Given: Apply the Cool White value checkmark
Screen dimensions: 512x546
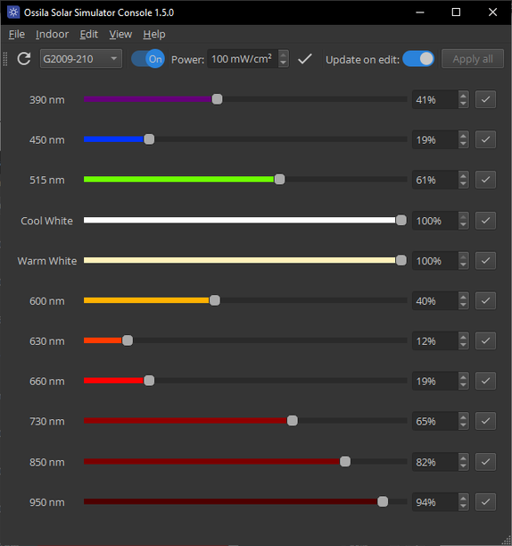Looking at the screenshot, I should 485,221.
